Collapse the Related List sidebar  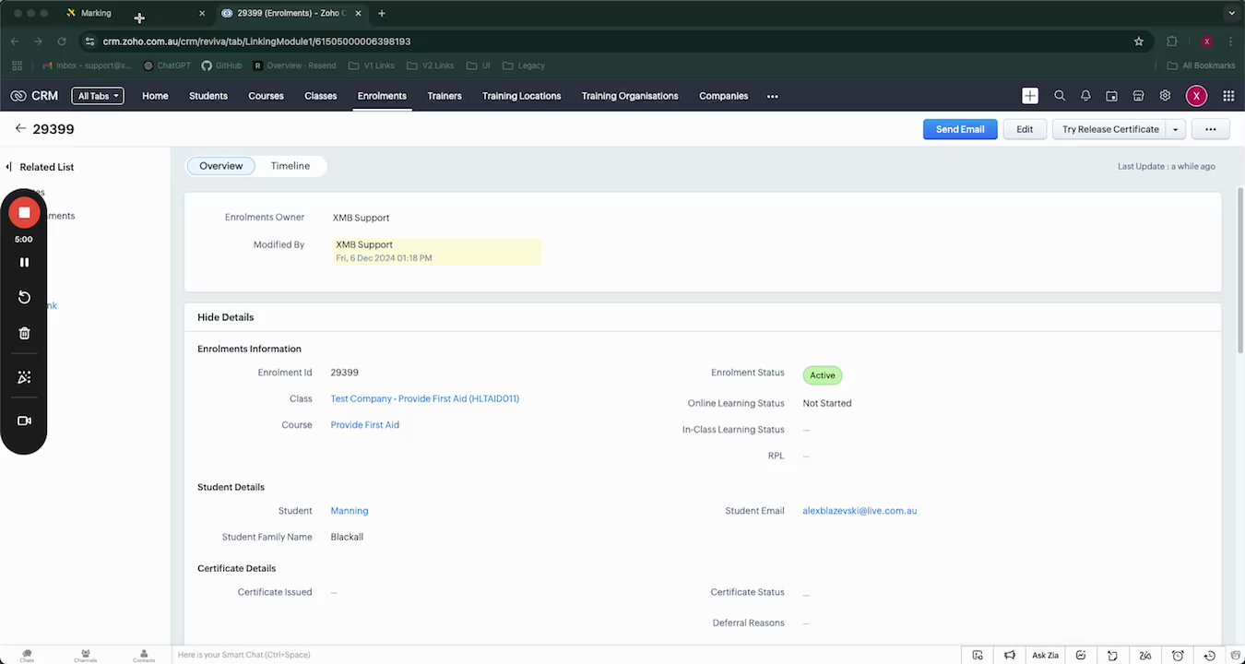point(8,167)
